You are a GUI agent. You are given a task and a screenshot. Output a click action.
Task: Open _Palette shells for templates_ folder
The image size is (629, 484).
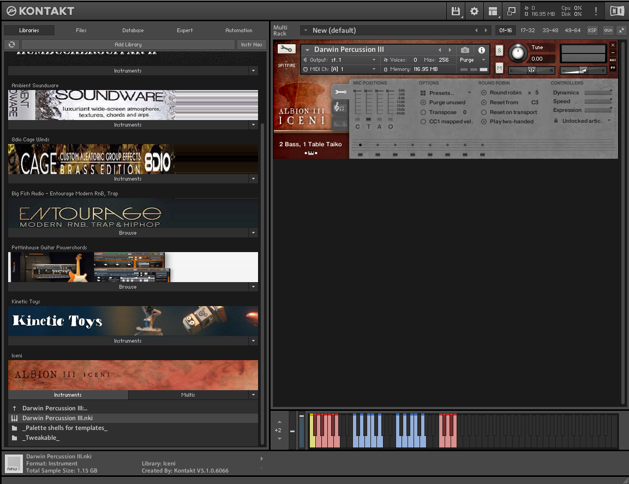(x=133, y=428)
